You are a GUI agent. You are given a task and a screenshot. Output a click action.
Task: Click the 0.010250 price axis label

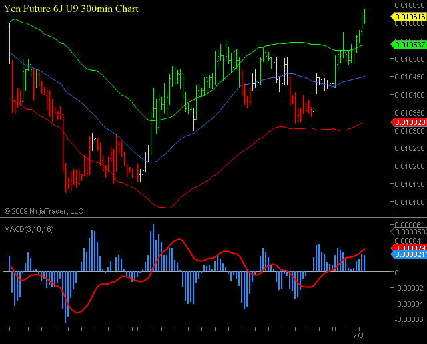coord(408,149)
